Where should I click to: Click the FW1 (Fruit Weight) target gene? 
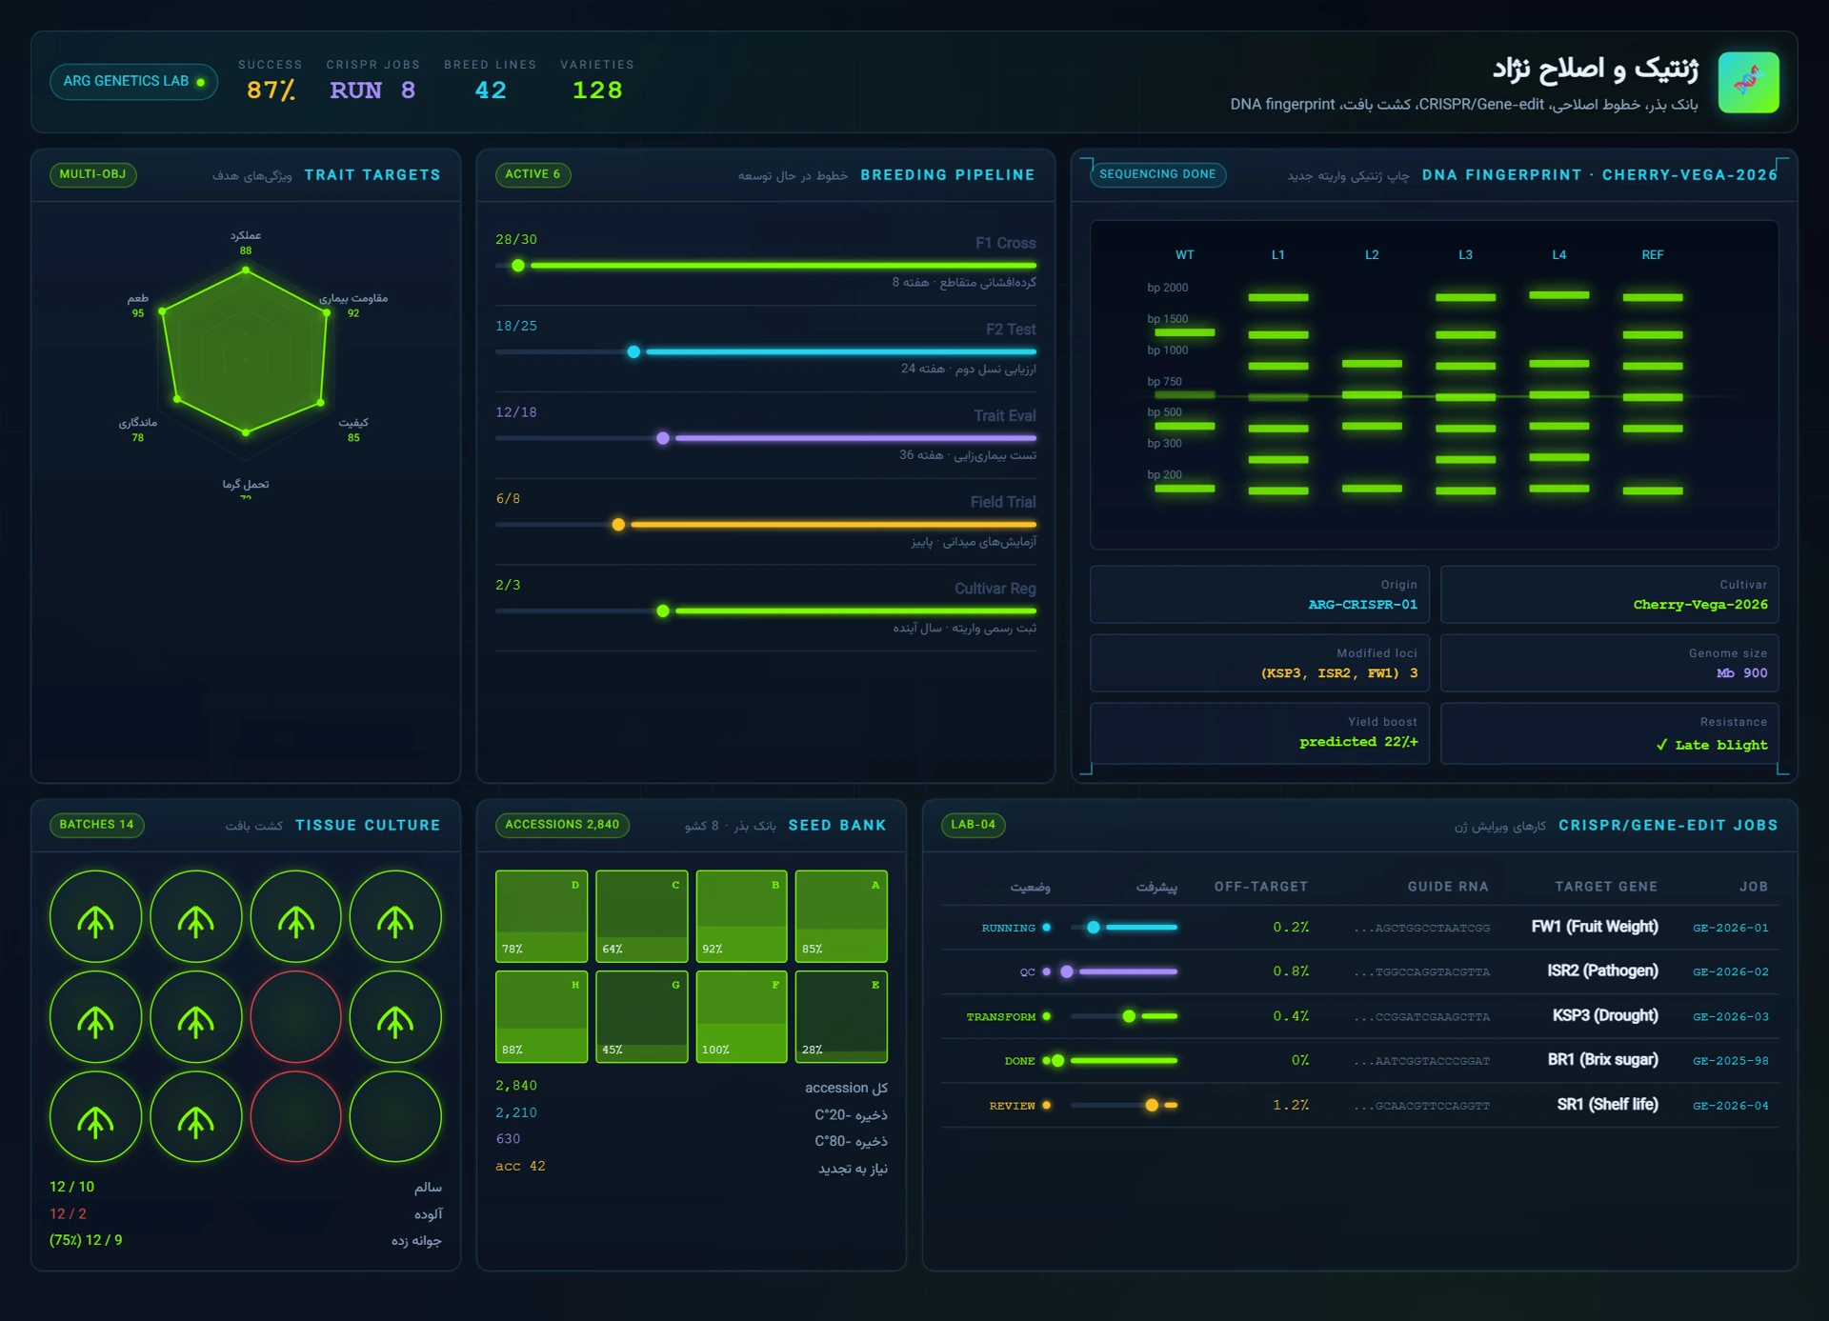1595,927
